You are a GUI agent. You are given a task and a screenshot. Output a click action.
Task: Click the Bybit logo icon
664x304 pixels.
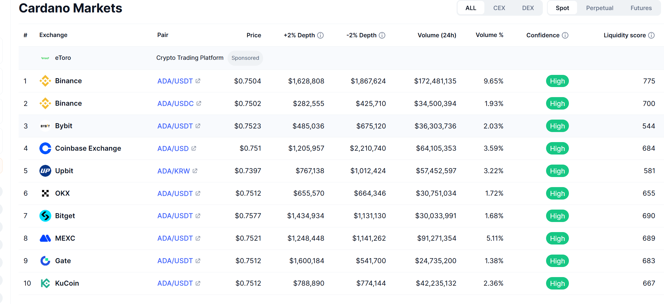45,126
